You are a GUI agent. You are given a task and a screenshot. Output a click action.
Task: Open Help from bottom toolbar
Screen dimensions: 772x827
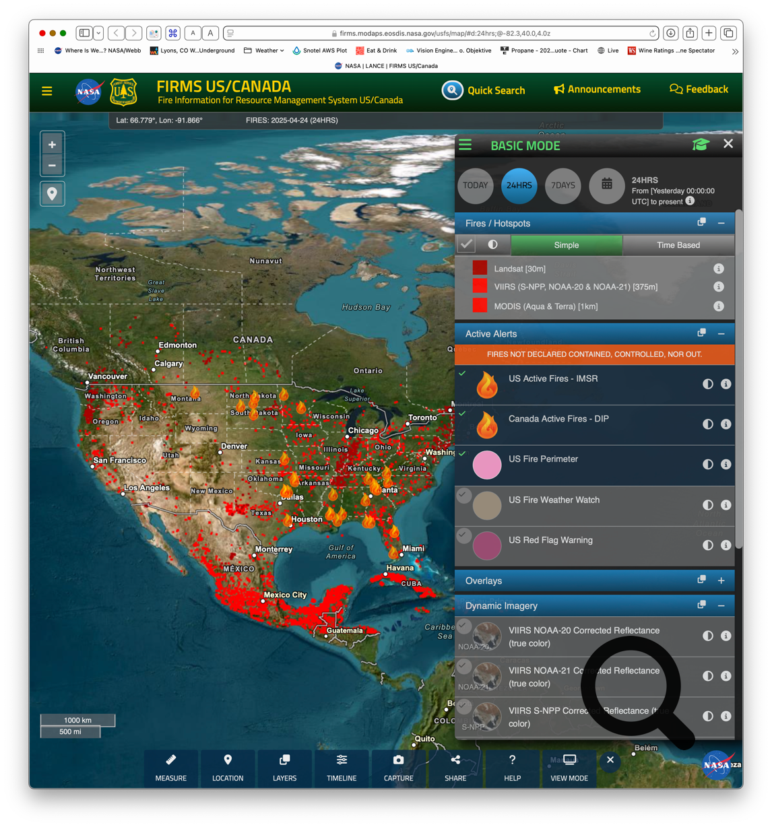(513, 768)
